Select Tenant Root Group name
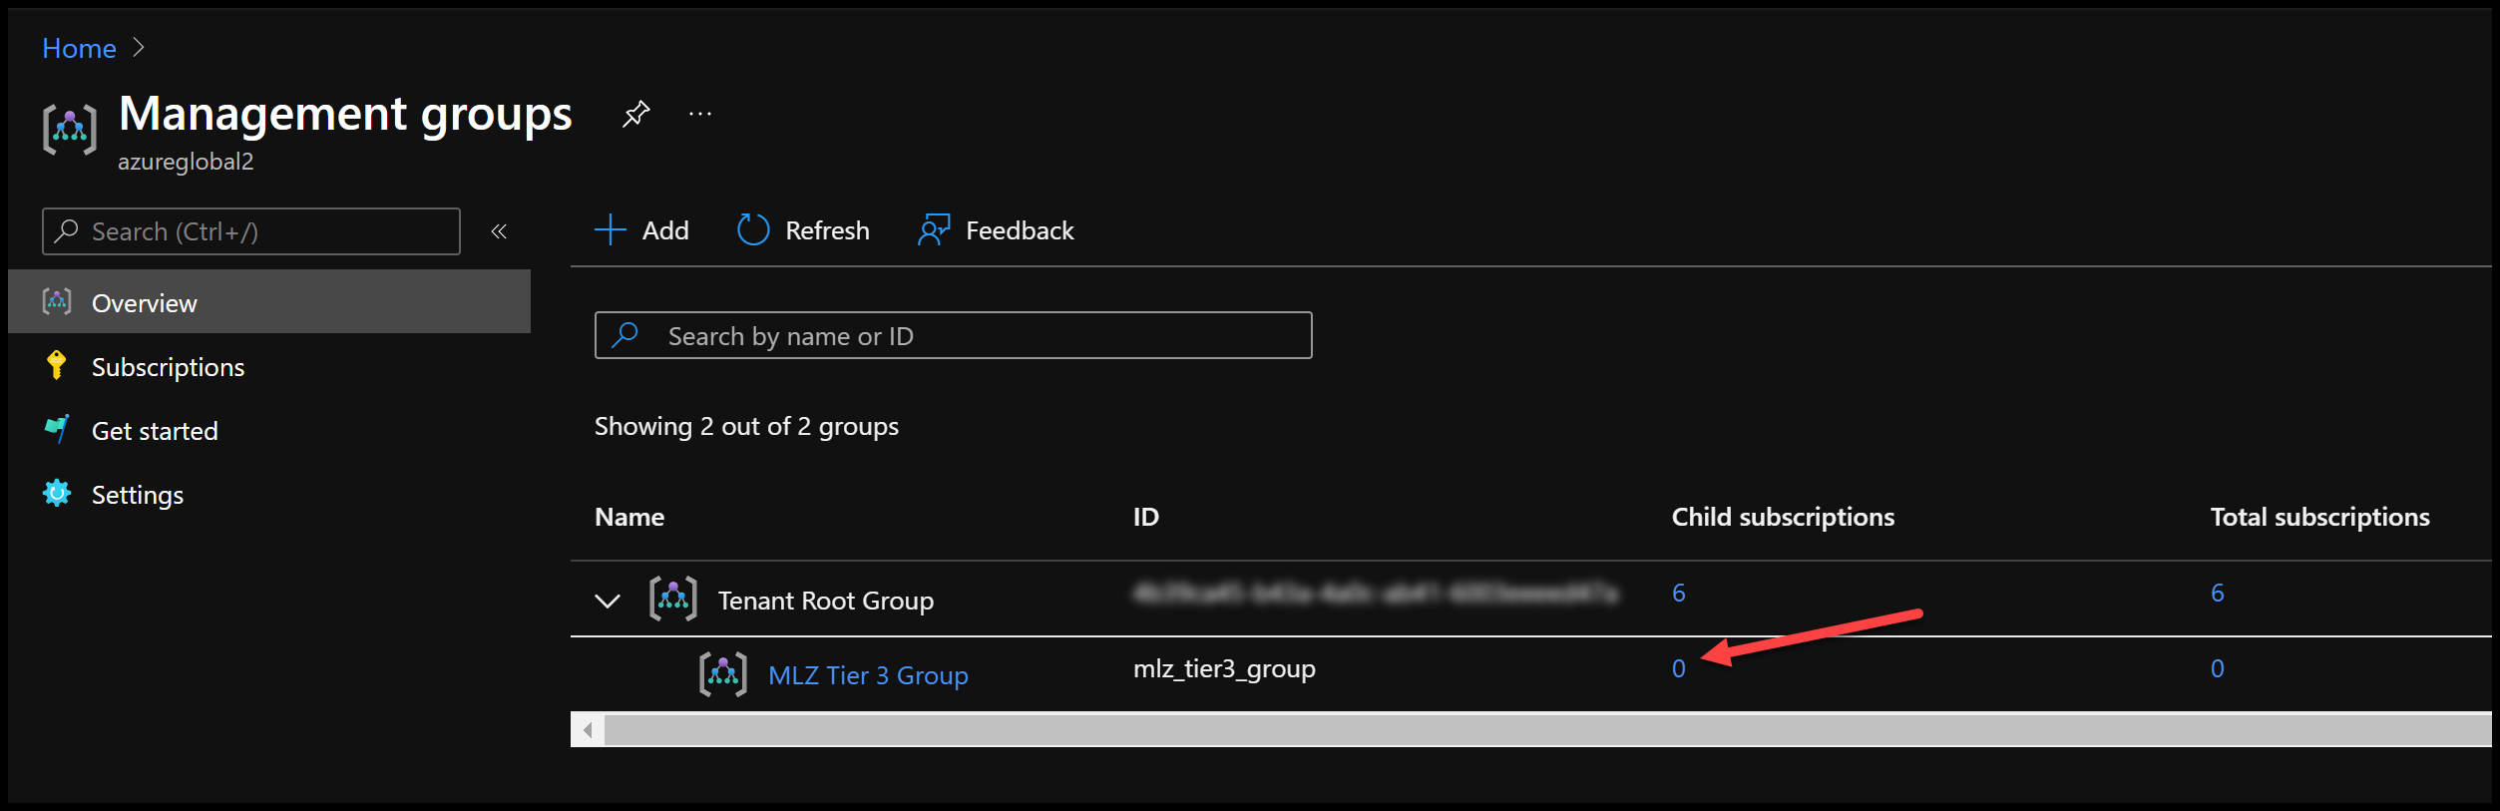 [826, 601]
